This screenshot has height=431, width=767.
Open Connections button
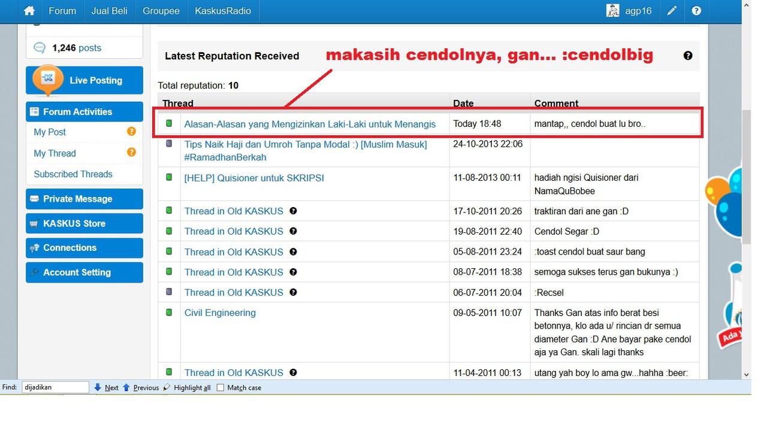84,248
